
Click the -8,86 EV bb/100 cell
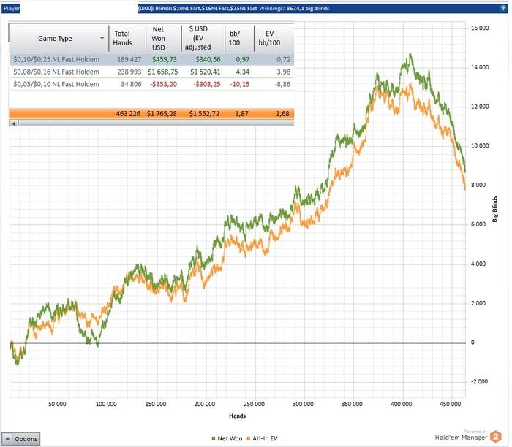click(282, 84)
